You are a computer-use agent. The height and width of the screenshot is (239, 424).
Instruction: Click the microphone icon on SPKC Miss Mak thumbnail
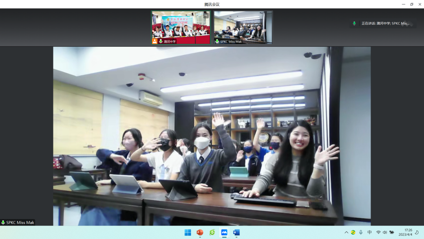217,41
